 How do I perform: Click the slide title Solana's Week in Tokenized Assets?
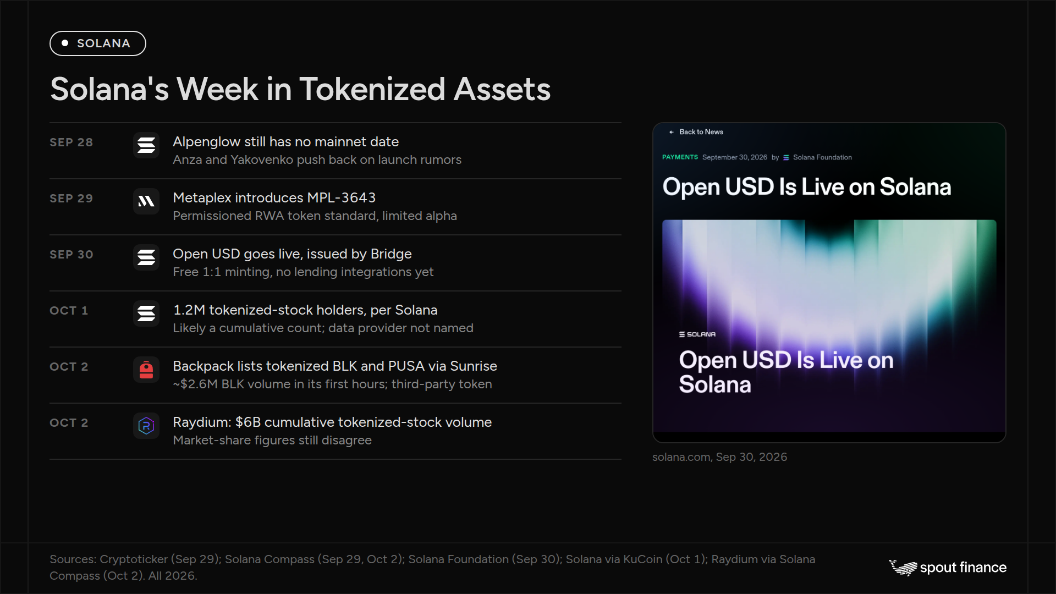coord(300,89)
